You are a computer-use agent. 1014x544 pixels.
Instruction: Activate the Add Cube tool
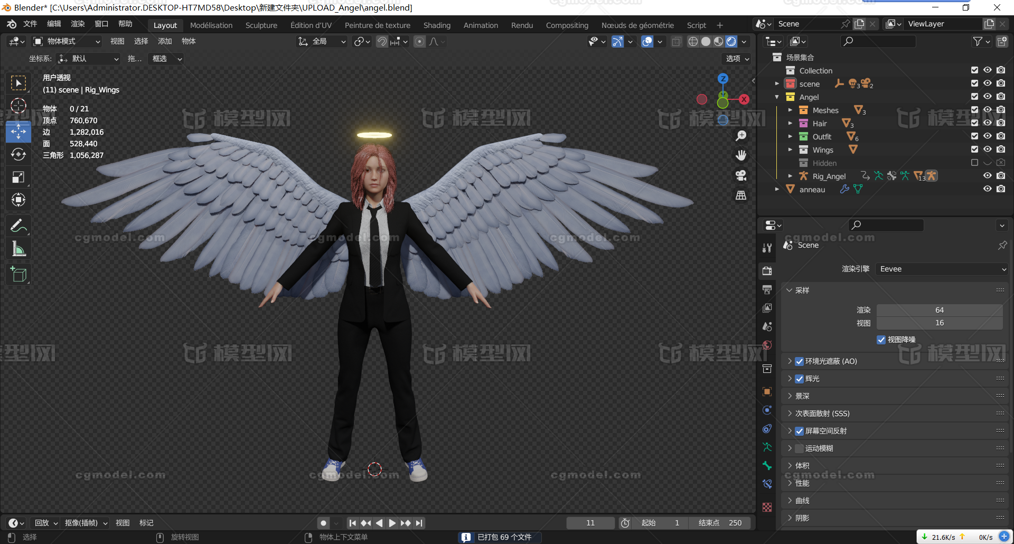pos(18,274)
